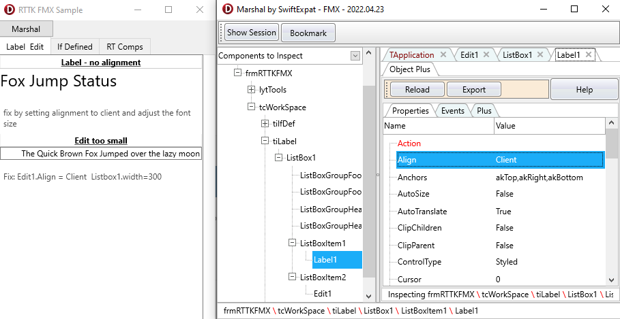Click properties list scroll up arrow

611,124
